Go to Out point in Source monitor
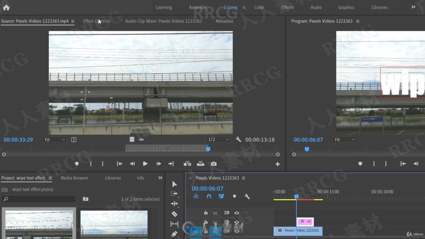This screenshot has width=425, height=239. (x=171, y=164)
